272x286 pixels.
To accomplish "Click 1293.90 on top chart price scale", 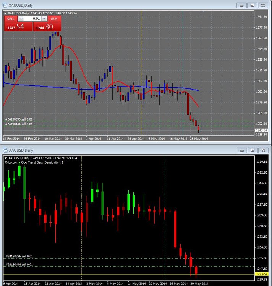I will 261,92.
